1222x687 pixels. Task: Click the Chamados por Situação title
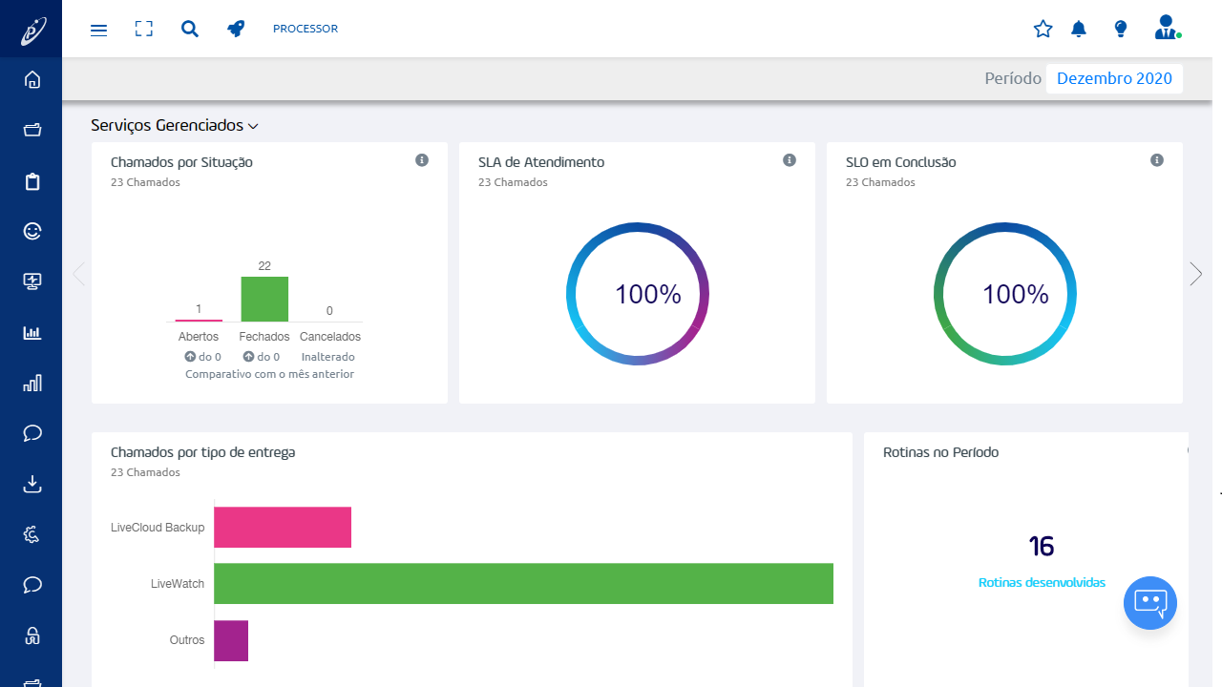[x=181, y=162]
